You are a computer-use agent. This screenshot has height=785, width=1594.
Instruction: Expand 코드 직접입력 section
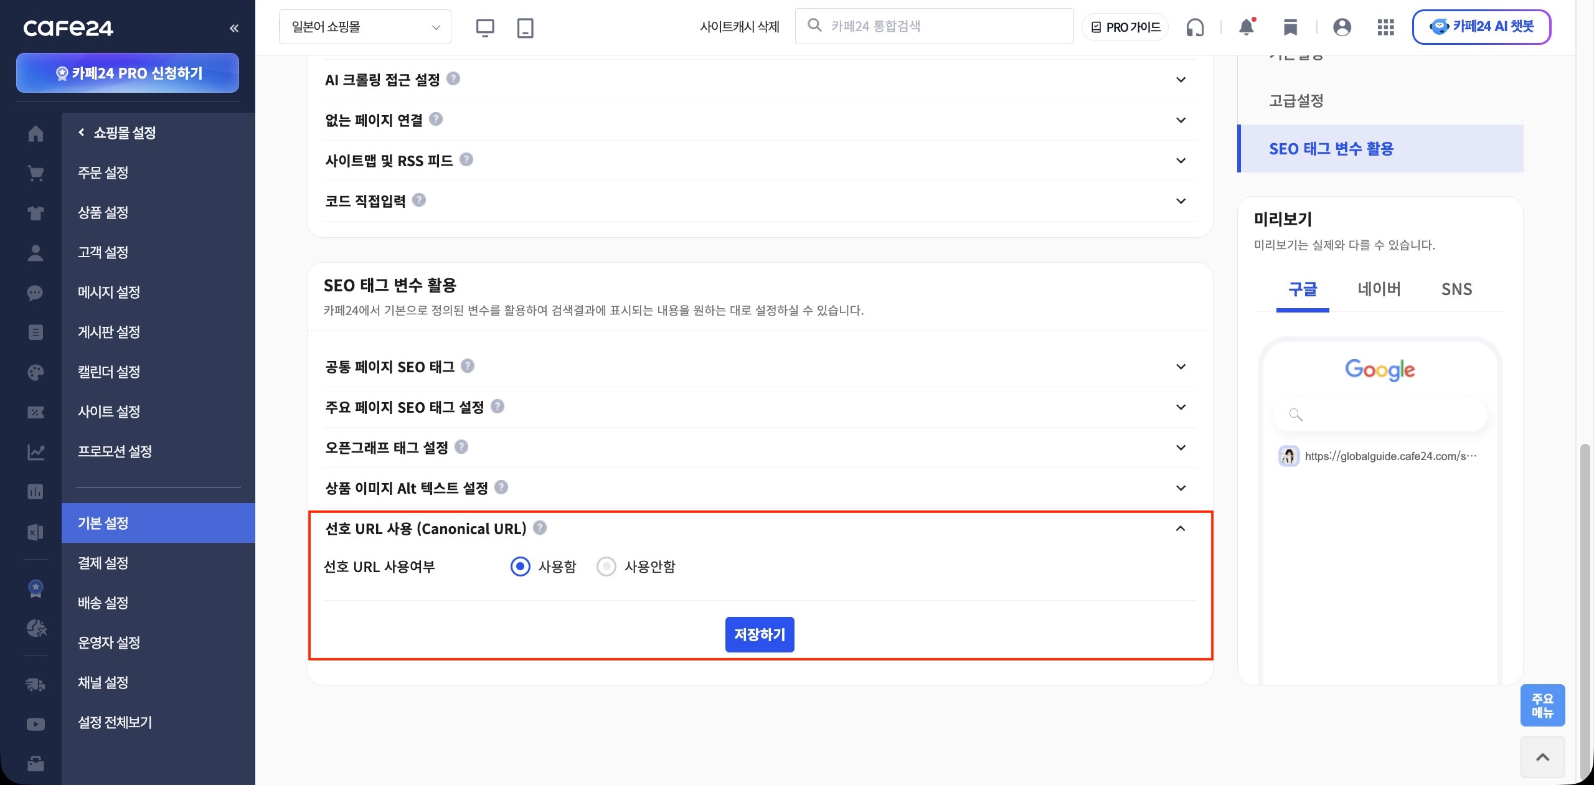tap(1181, 201)
